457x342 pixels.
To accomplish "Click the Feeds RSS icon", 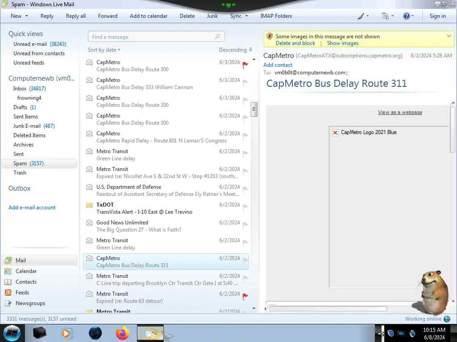I will point(8,293).
